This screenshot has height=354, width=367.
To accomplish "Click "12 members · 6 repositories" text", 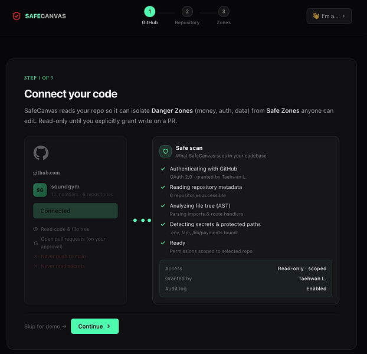I will [82, 195].
